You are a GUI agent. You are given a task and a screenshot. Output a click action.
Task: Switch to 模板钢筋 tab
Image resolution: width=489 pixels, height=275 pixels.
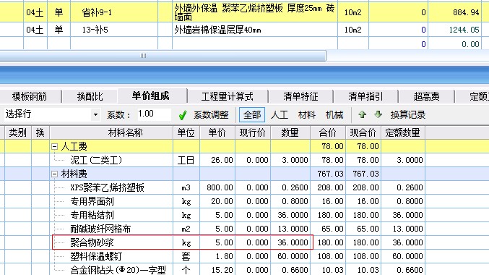point(30,96)
